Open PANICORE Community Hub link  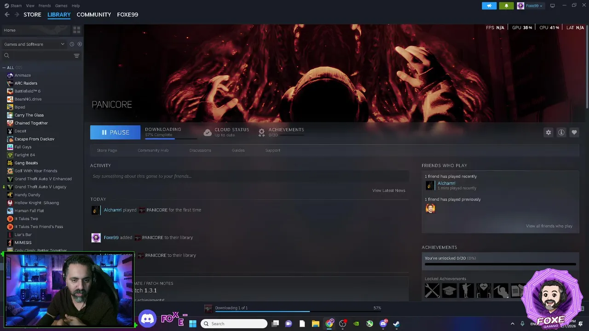pyautogui.click(x=153, y=150)
